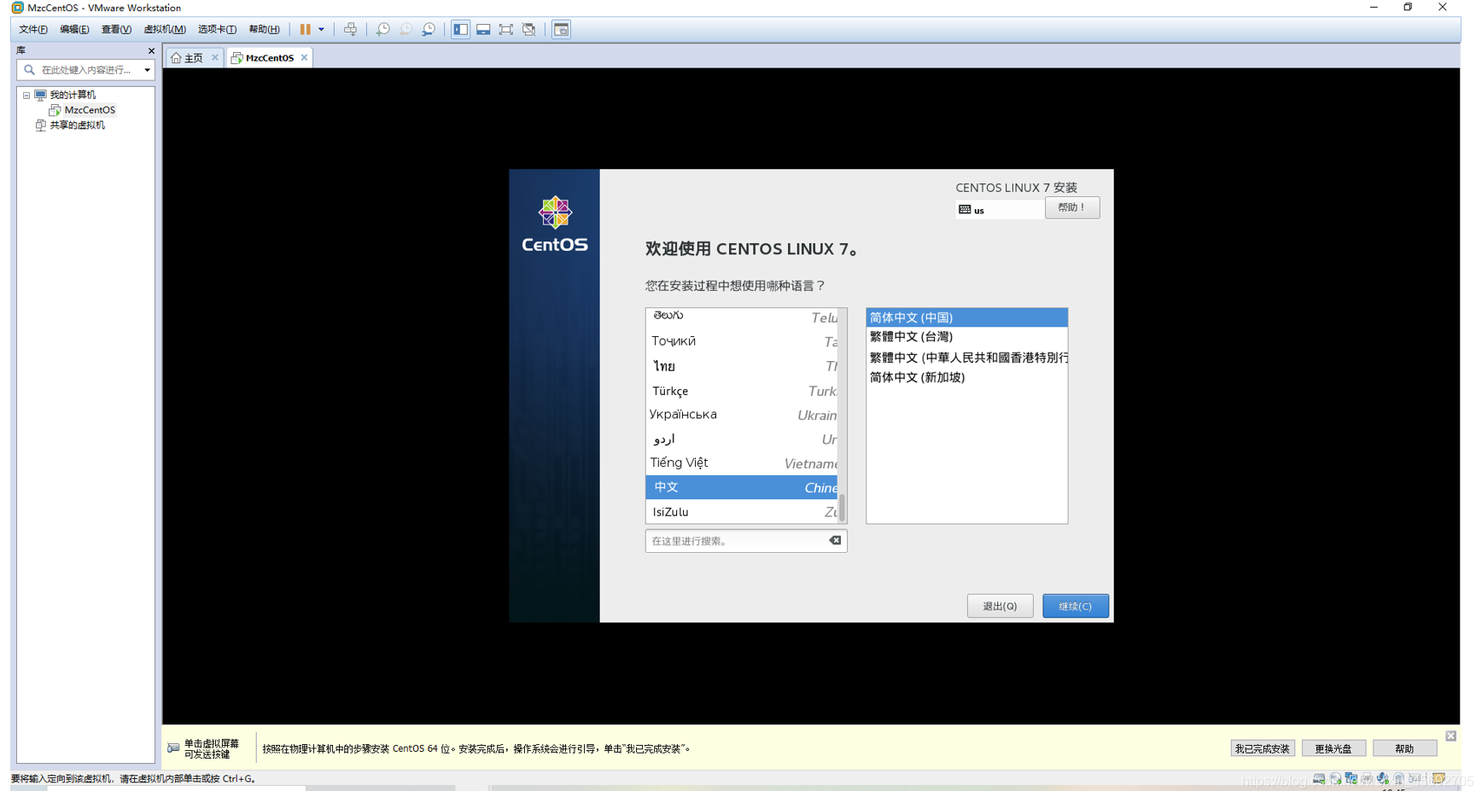Screen dimensions: 1482x797
Task: Select 中文 in the language list
Action: pos(741,487)
